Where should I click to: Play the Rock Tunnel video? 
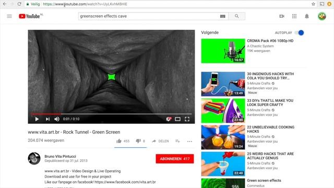click(x=37, y=119)
